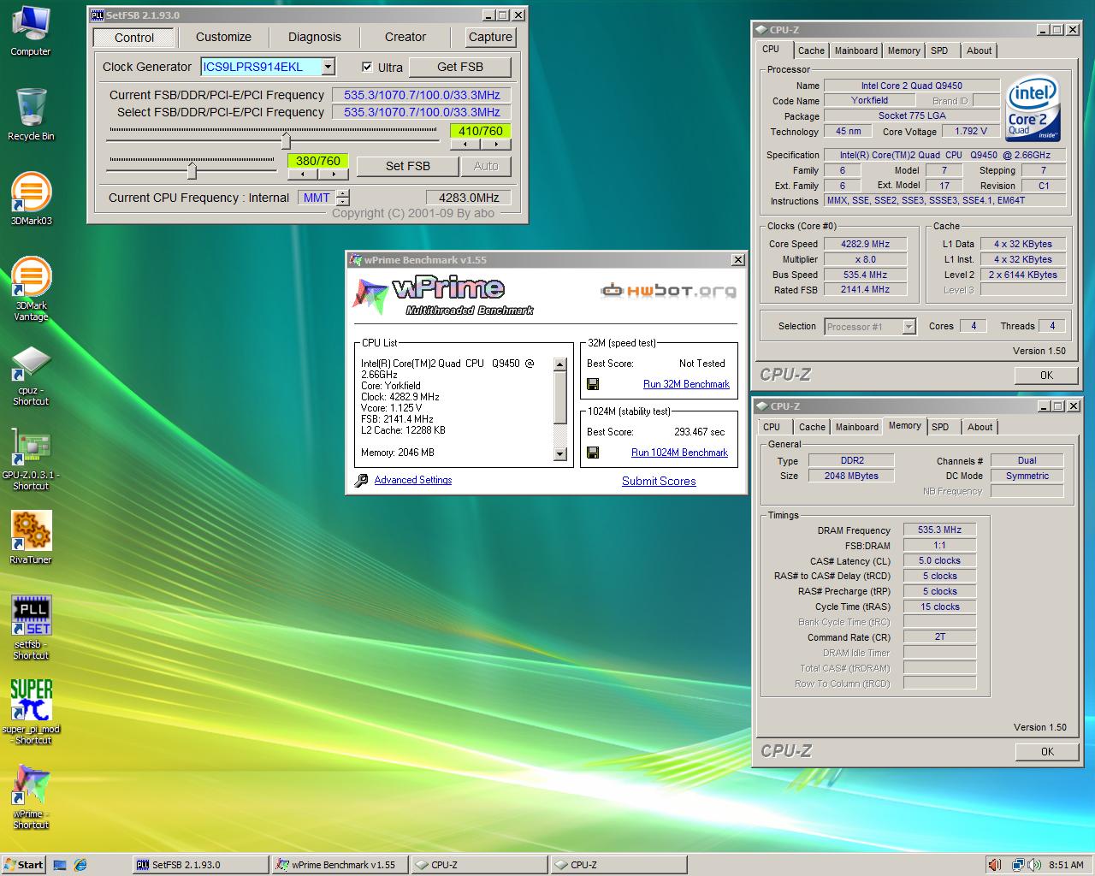Screen dimensions: 1095x876
Task: Open the wPrime desktop shortcut
Action: [31, 796]
